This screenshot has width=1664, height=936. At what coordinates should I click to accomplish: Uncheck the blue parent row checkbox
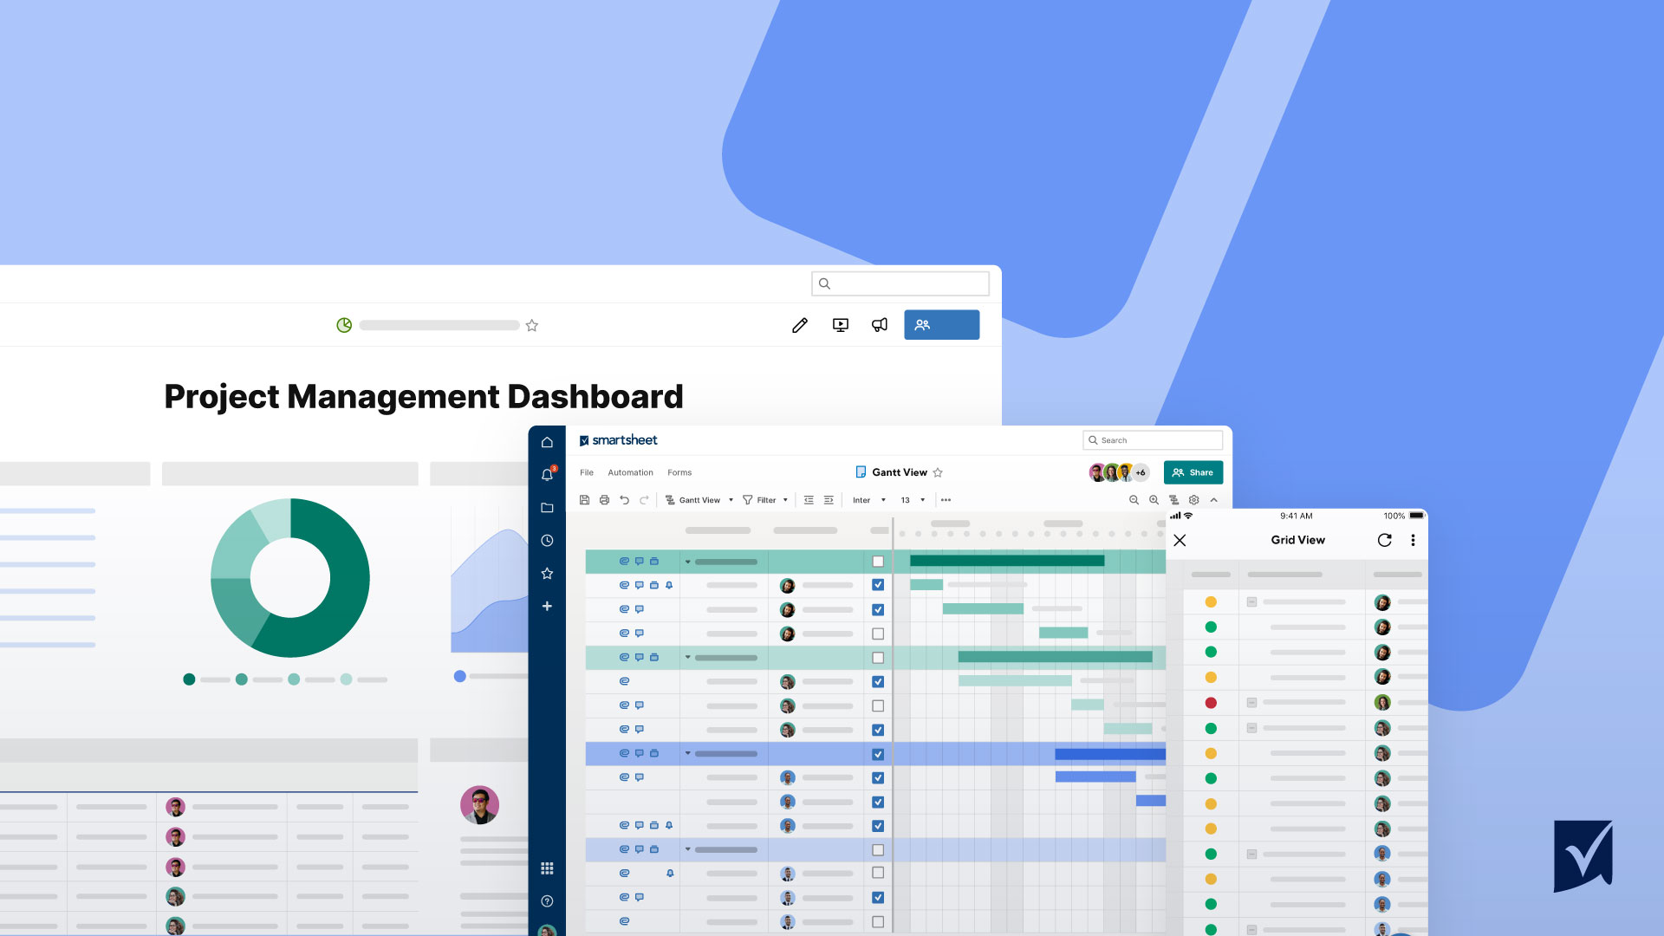tap(878, 754)
